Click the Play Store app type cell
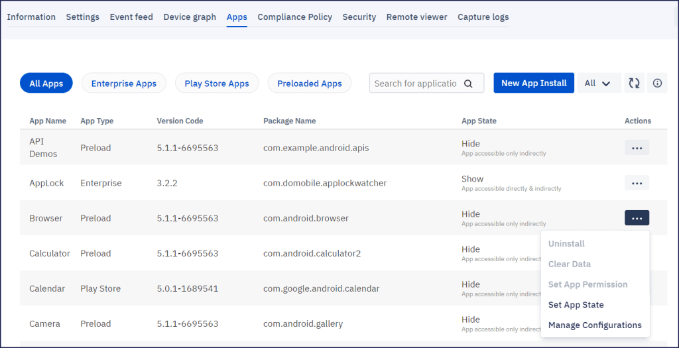The image size is (679, 348). pos(101,288)
